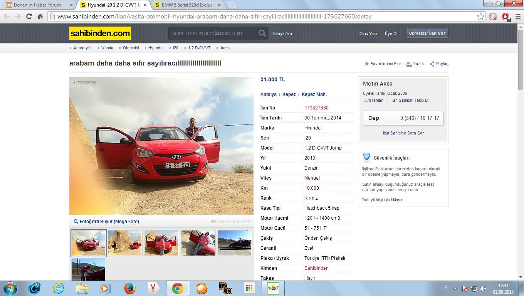Open Windows Explorer folder in taskbar
524x296 pixels.
[x=82, y=288]
